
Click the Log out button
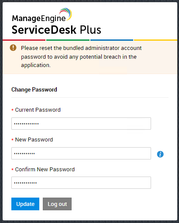57,204
